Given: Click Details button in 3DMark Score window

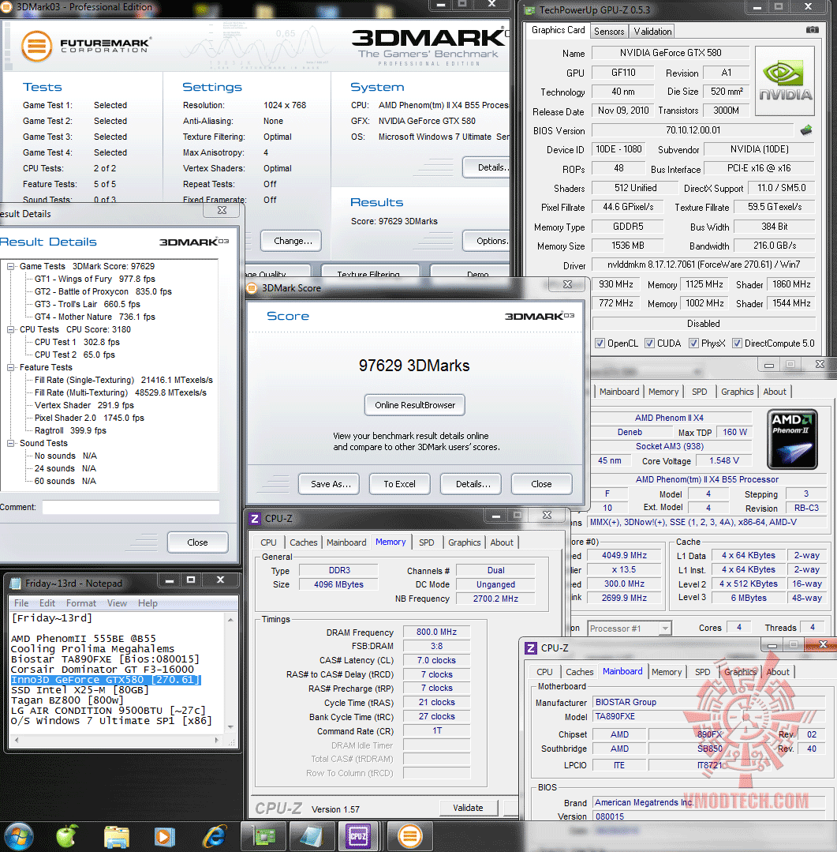Looking at the screenshot, I should click(471, 483).
